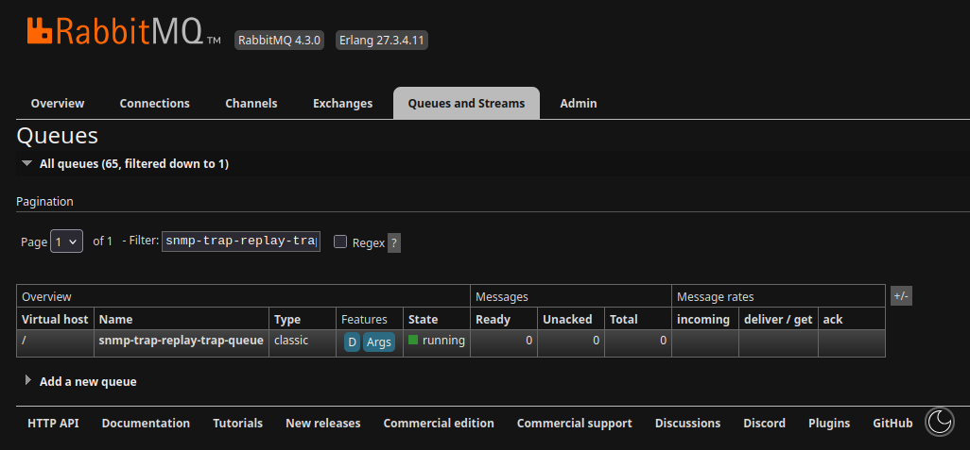Open the Tutorials footer link
This screenshot has height=450, width=970.
point(237,424)
